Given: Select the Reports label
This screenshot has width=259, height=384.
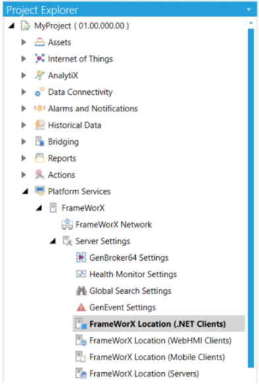Looking at the screenshot, I should [62, 159].
